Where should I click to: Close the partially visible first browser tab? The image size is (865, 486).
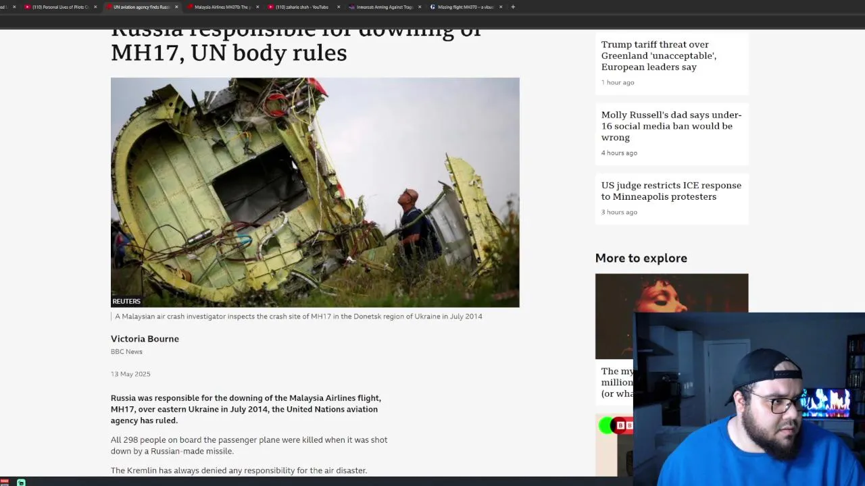[x=14, y=7]
